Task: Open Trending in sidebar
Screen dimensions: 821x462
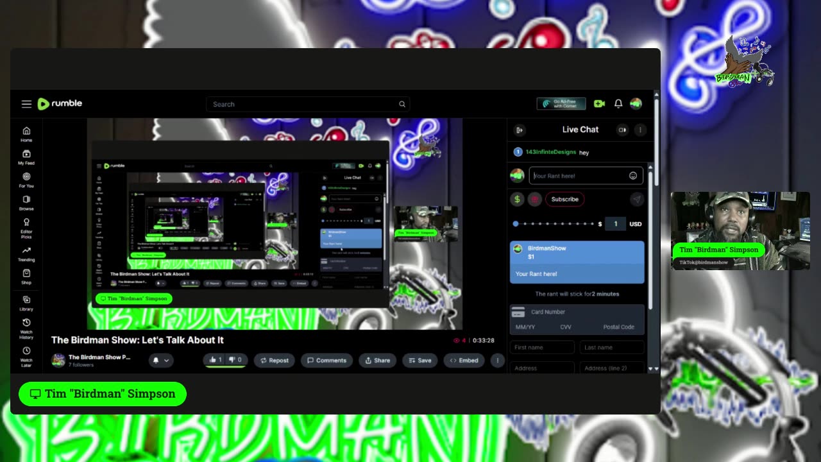Action: [x=26, y=254]
